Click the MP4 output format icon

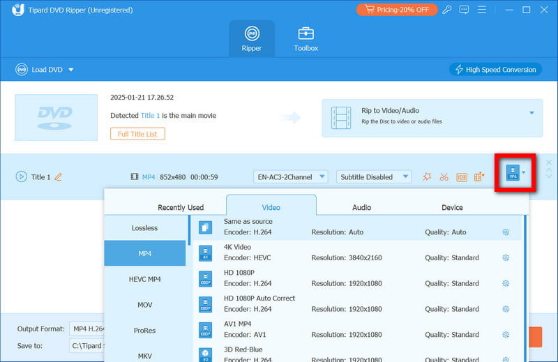513,173
